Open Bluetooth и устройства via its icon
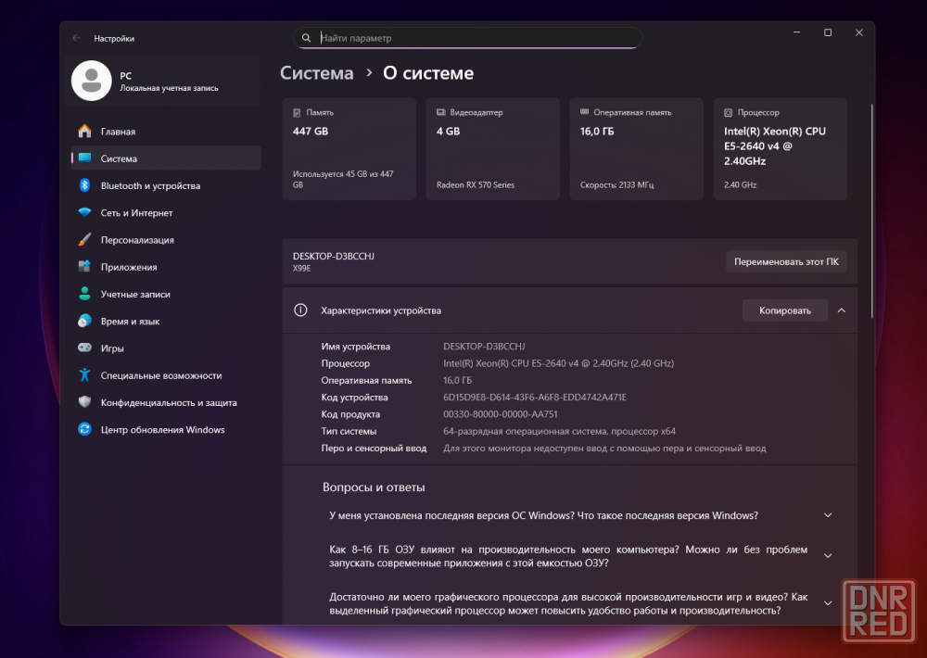927x658 pixels. (84, 185)
